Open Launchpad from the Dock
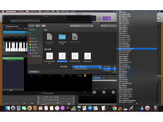163x122 pixels. 13,108
